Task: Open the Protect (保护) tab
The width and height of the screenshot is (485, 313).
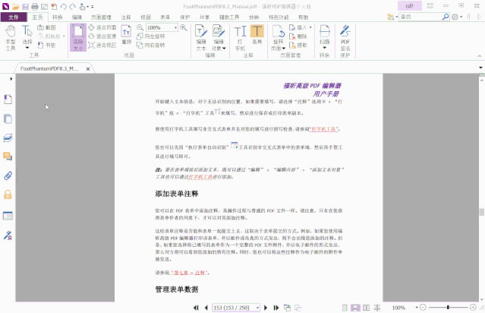Action: click(x=185, y=17)
